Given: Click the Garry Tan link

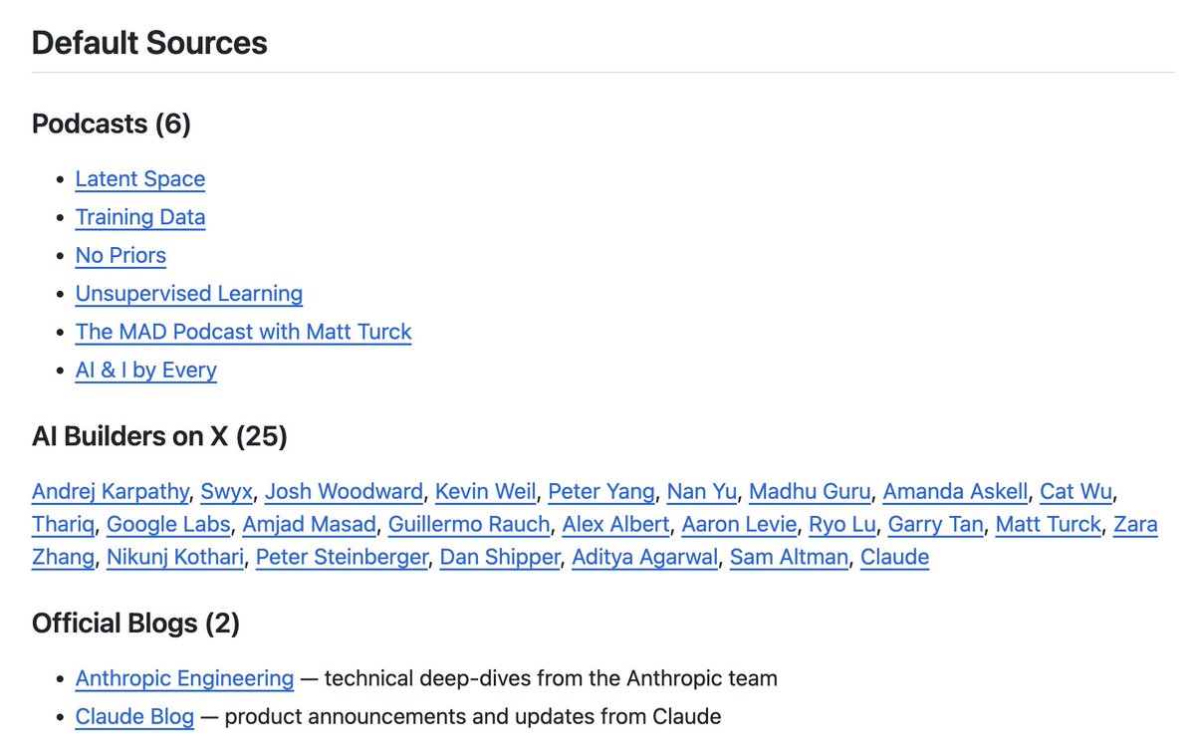Looking at the screenshot, I should (x=935, y=525).
